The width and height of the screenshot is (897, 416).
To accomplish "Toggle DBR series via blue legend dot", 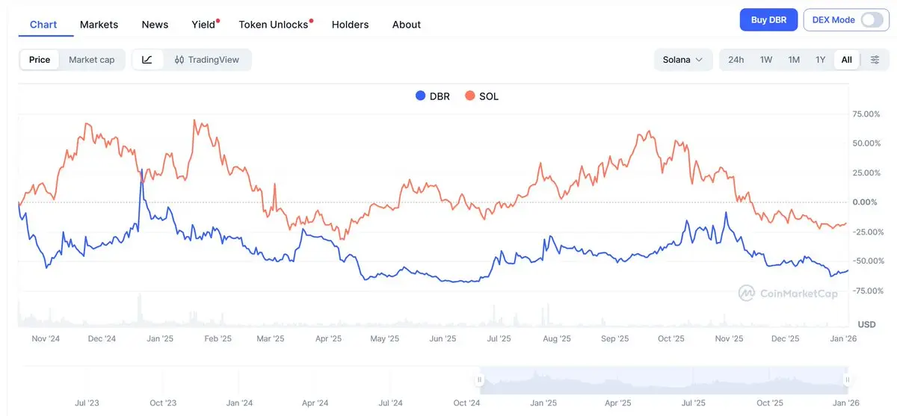I will click(420, 96).
